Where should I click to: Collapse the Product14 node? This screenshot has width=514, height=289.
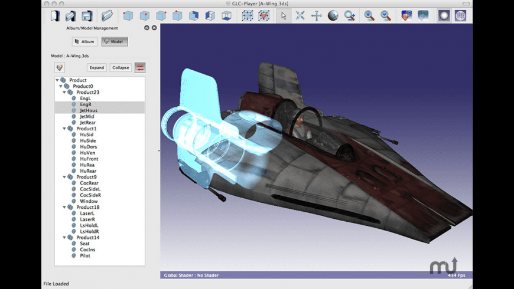coord(64,238)
